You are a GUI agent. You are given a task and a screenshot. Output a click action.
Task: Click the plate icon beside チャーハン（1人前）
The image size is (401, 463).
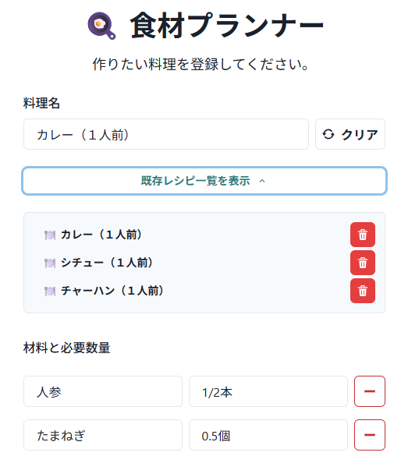tap(50, 292)
